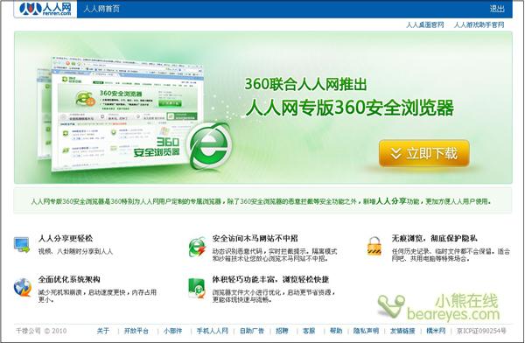Open the 手机人人网 footer link
Screen dimensions: 525x343
213,331
